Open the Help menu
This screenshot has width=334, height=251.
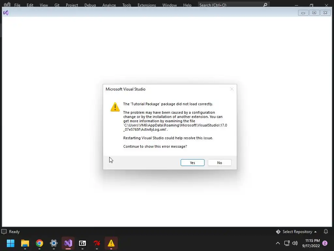[187, 5]
